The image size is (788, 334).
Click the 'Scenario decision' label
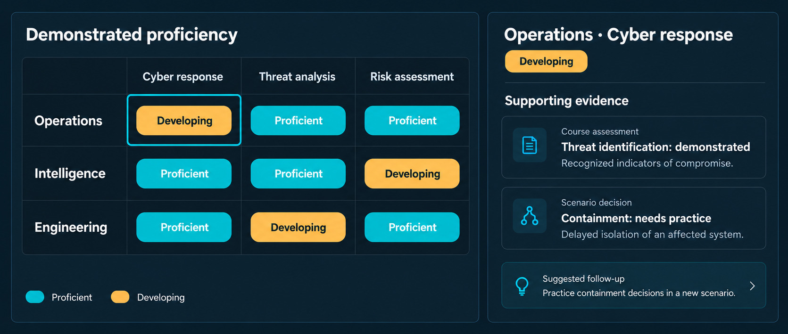pyautogui.click(x=597, y=203)
